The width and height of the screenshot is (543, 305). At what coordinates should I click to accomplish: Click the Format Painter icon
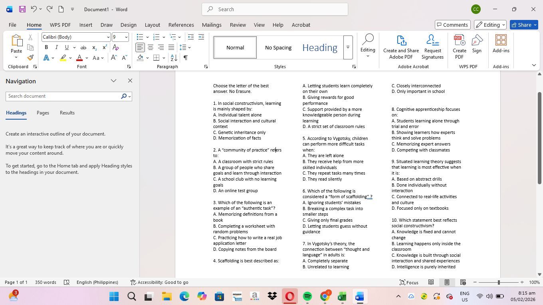click(x=30, y=58)
